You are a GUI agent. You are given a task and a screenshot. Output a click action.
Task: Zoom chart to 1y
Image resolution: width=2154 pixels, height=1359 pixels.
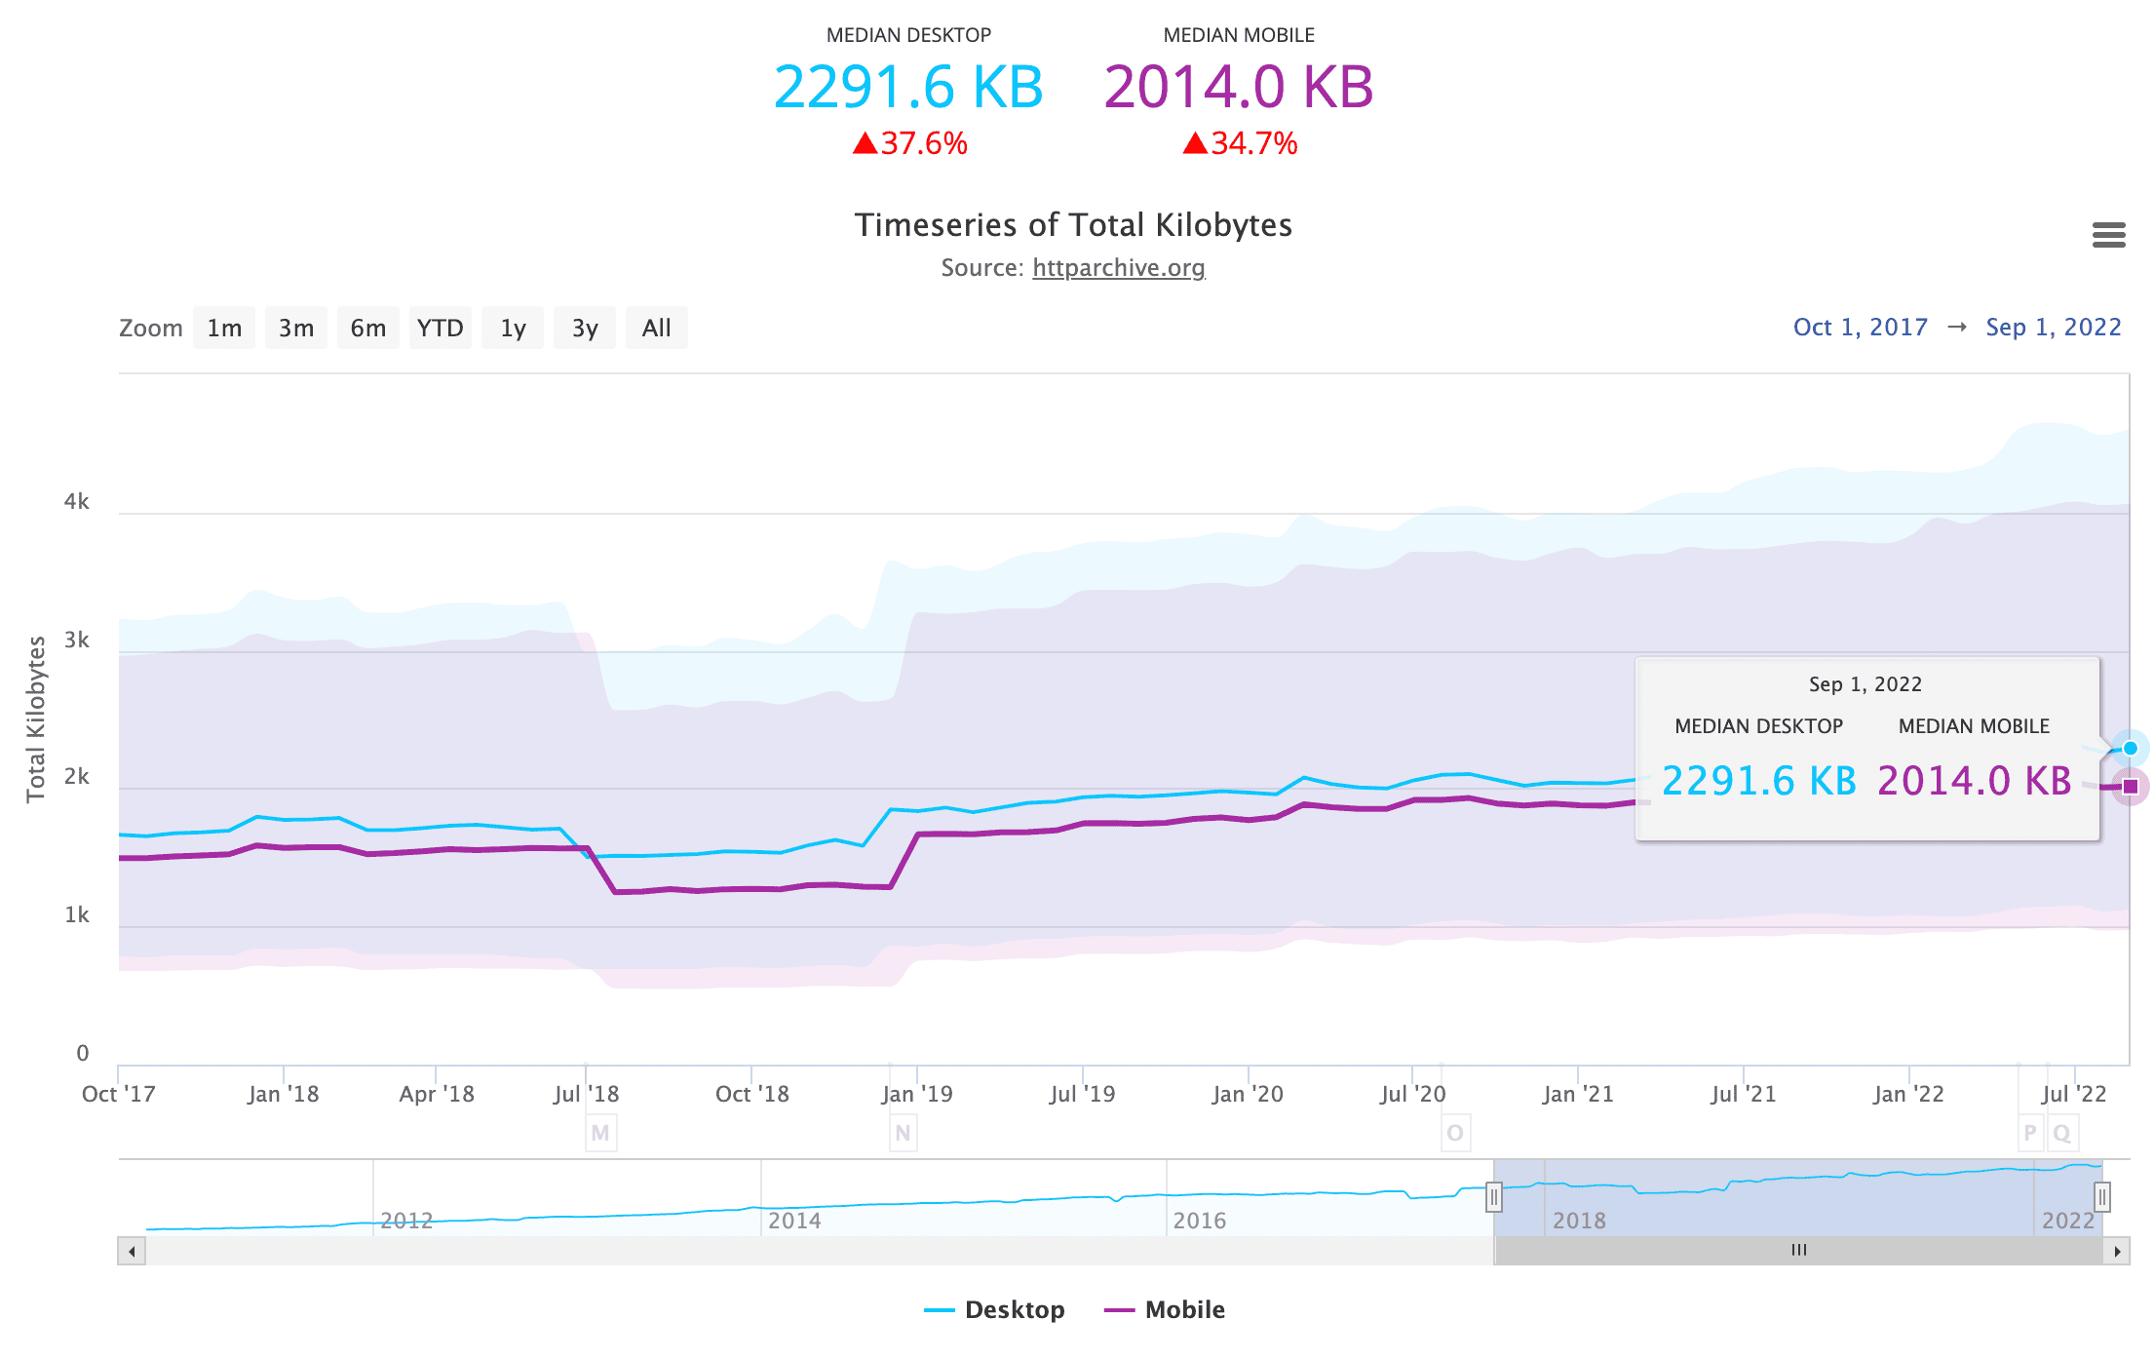(513, 329)
